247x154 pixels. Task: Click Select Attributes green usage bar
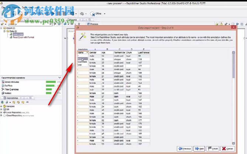coord(51,82)
